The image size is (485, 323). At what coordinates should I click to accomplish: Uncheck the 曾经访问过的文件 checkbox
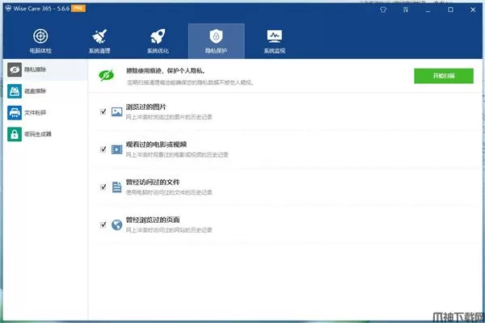103,187
